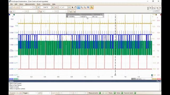170x95 pixels.
Task: Click the 1.452327 s ruler value
Action: point(83,17)
